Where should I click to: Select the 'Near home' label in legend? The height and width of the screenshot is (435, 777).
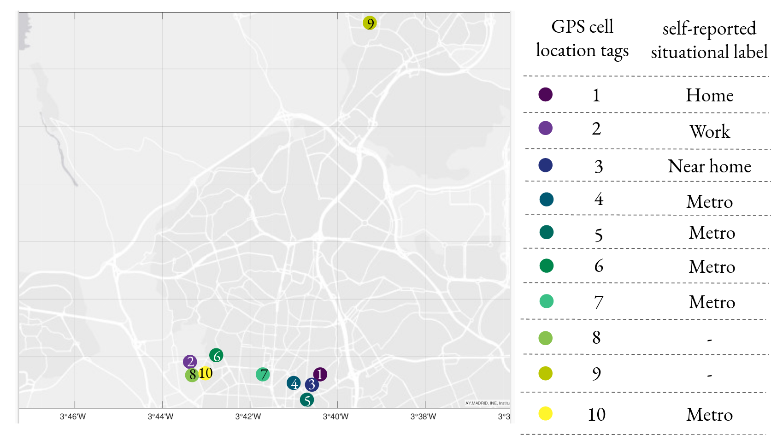pos(709,166)
